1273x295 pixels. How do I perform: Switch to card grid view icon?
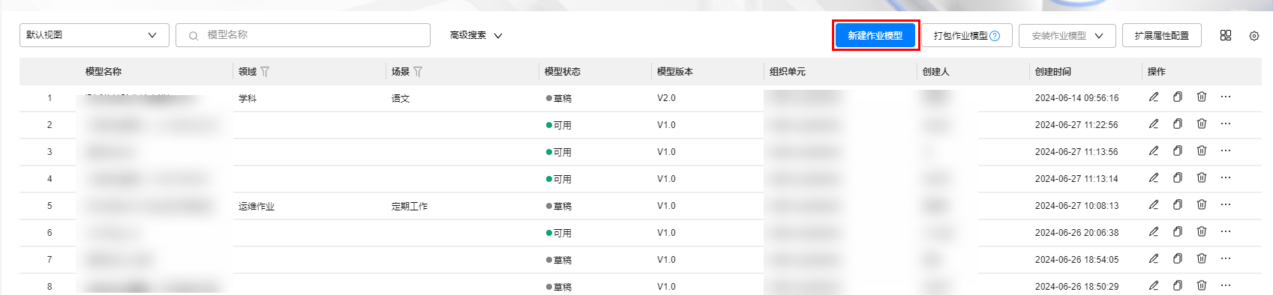point(1226,35)
